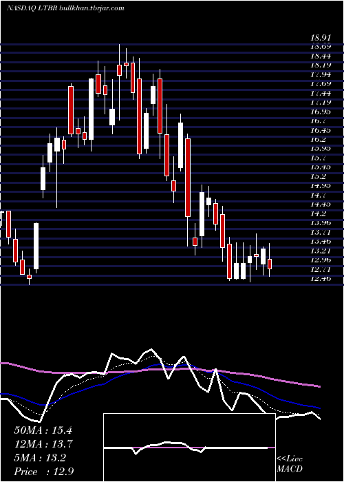This screenshot has height=482, width=344.
Task: Click the 5MA : 13.2 readout
Action: pyautogui.click(x=40, y=458)
